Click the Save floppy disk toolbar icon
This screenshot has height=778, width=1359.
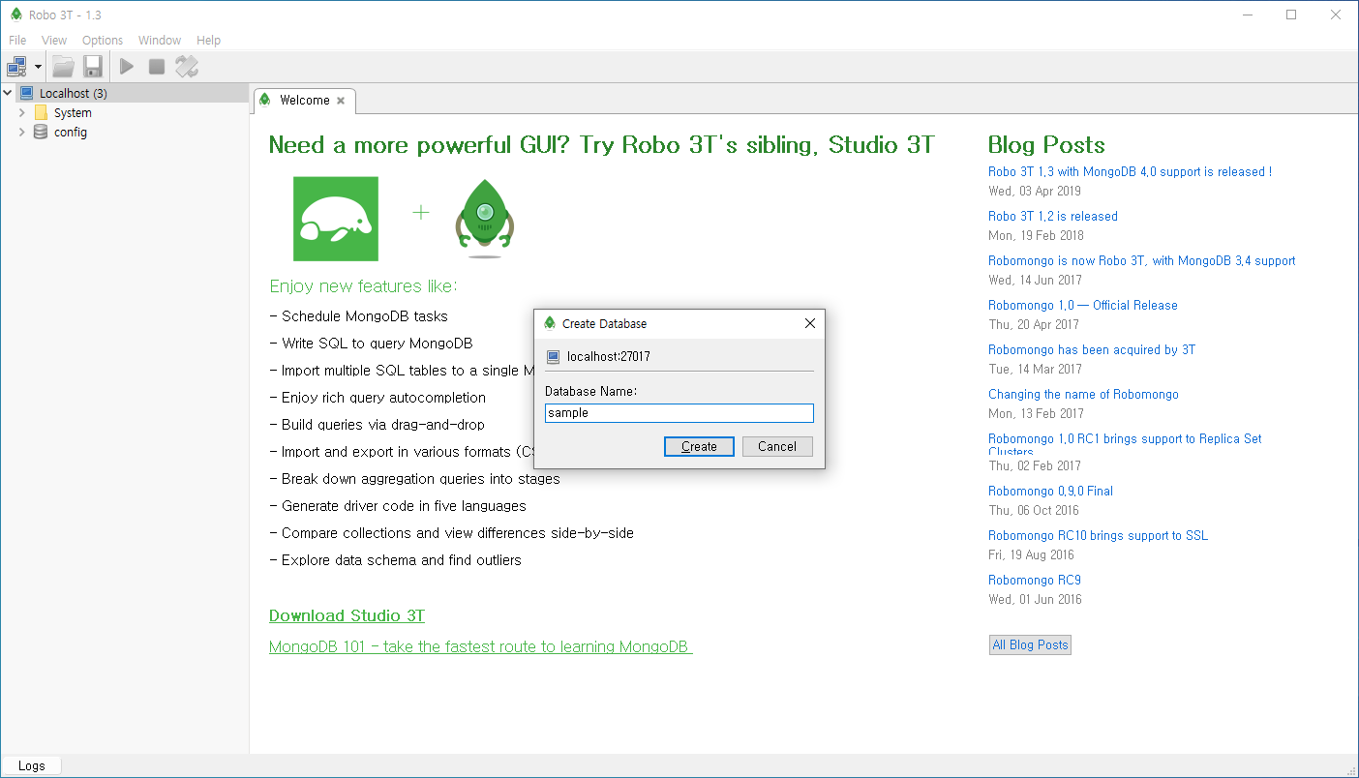(x=93, y=67)
